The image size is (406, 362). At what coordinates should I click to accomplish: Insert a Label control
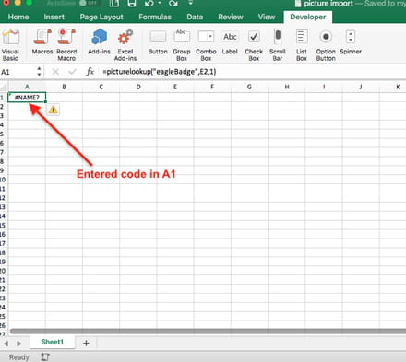click(230, 42)
